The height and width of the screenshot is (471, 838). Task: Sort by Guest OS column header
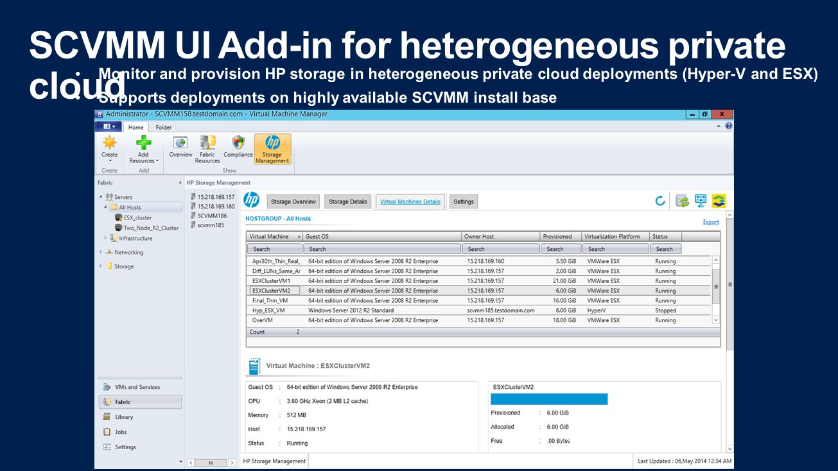pyautogui.click(x=382, y=236)
